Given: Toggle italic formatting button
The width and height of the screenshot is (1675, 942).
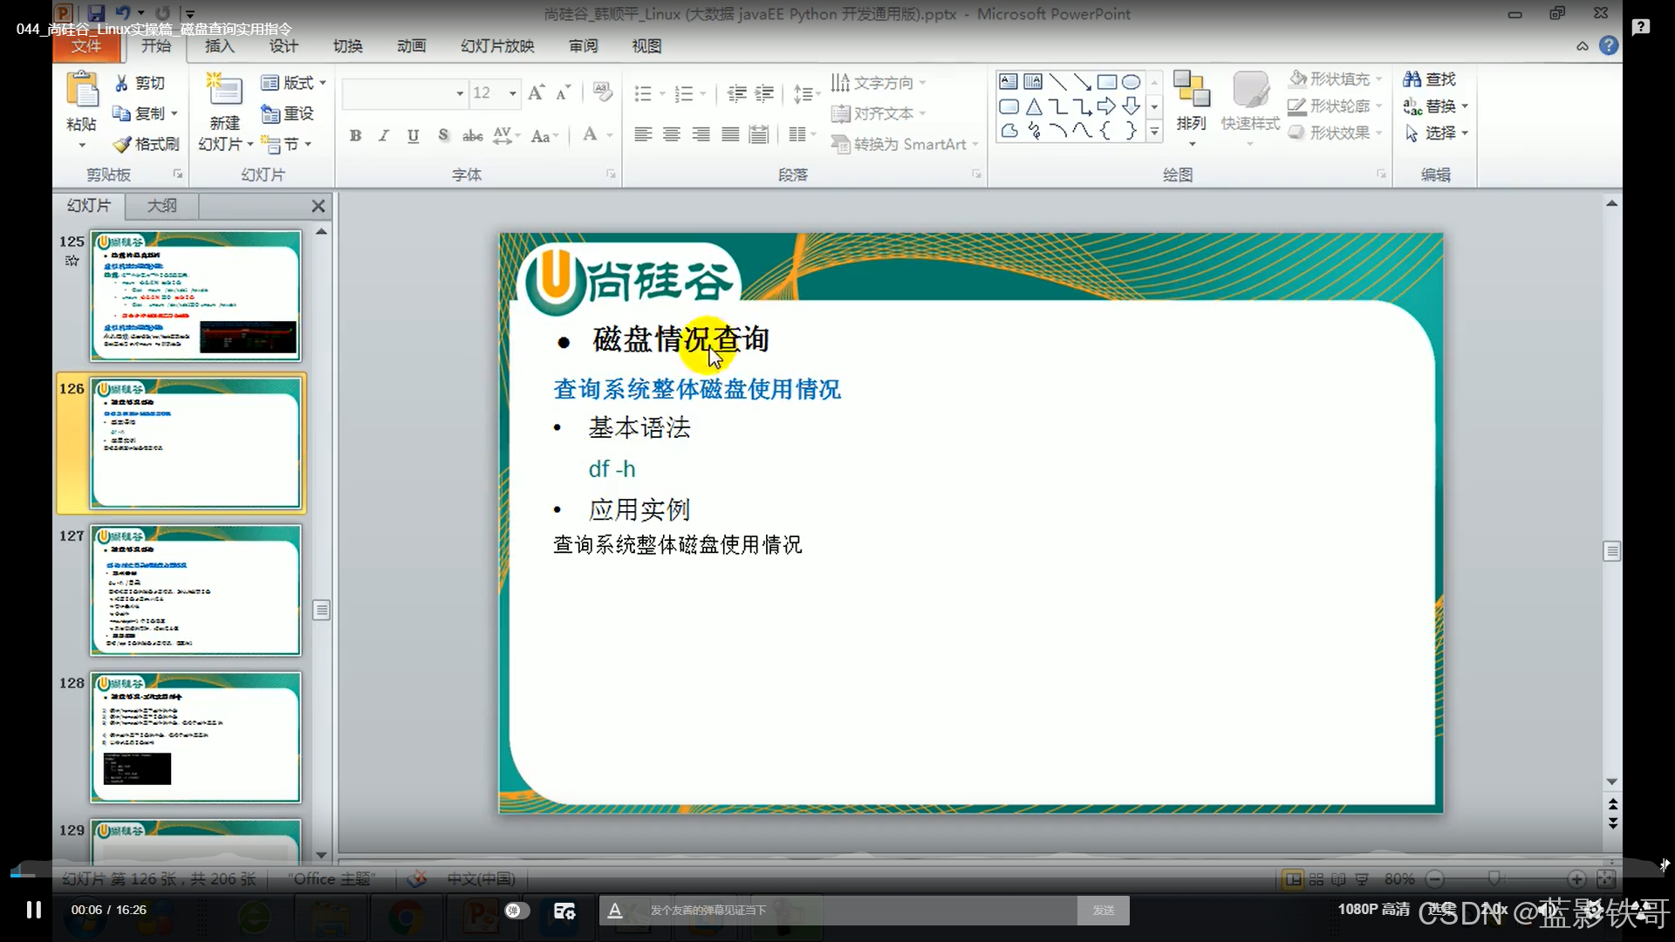Looking at the screenshot, I should click(x=384, y=135).
